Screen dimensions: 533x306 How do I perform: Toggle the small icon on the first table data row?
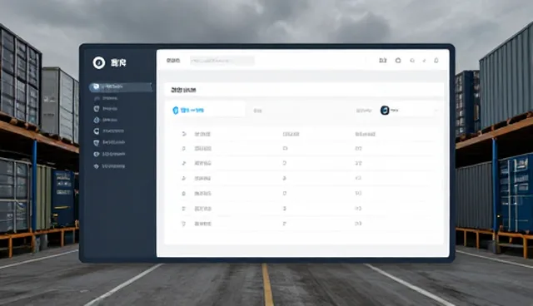point(183,148)
